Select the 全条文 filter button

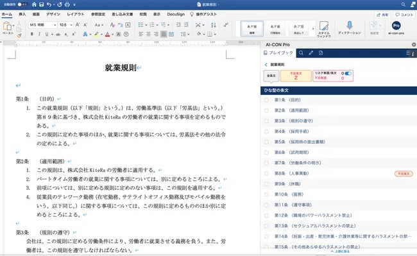tap(271, 76)
